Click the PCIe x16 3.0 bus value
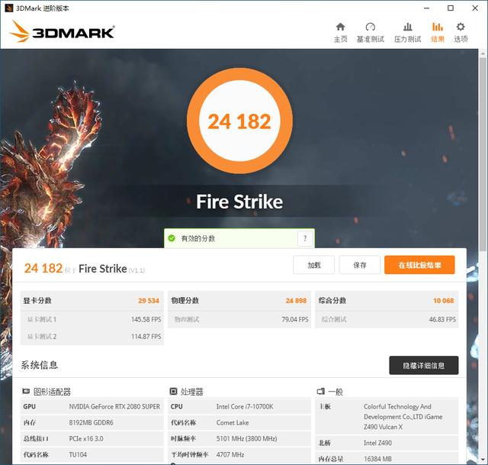488x465 pixels. pyautogui.click(x=86, y=438)
